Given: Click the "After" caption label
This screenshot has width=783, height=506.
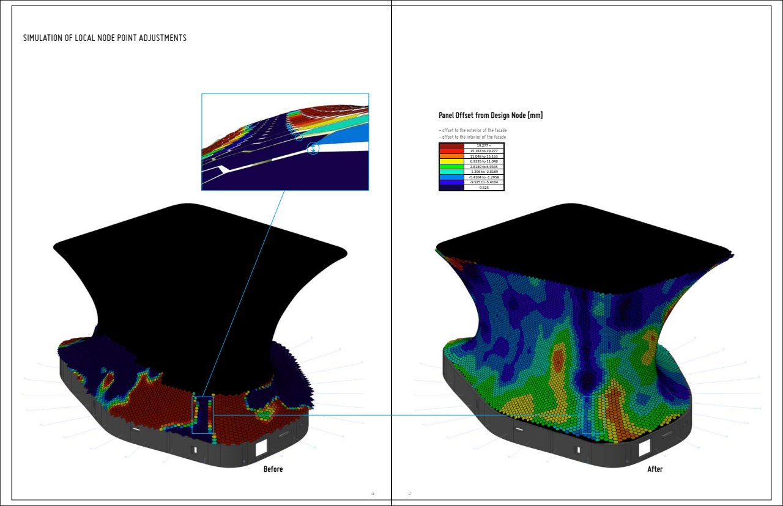Looking at the screenshot, I should pos(655,469).
